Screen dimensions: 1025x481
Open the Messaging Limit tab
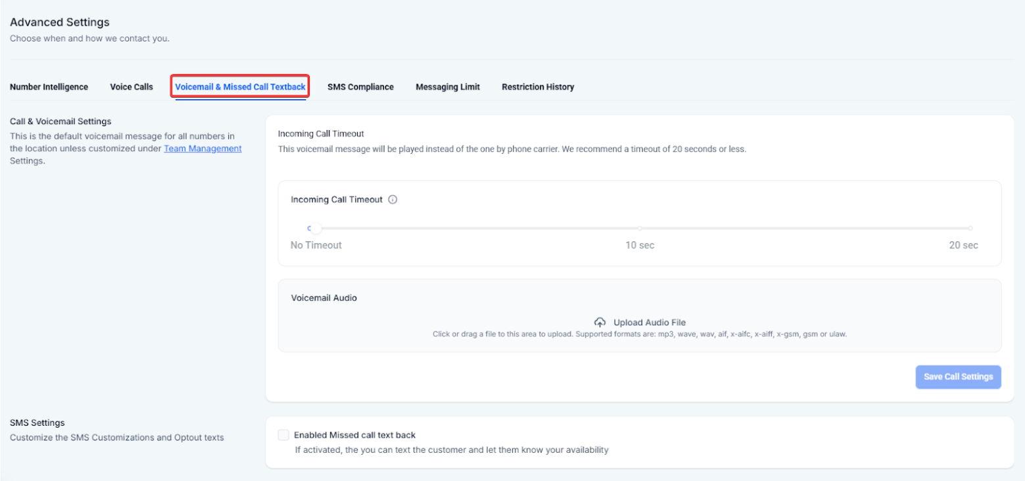448,87
